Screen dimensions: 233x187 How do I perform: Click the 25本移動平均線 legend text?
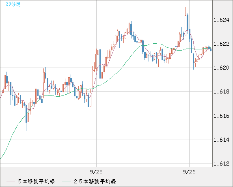95,181
